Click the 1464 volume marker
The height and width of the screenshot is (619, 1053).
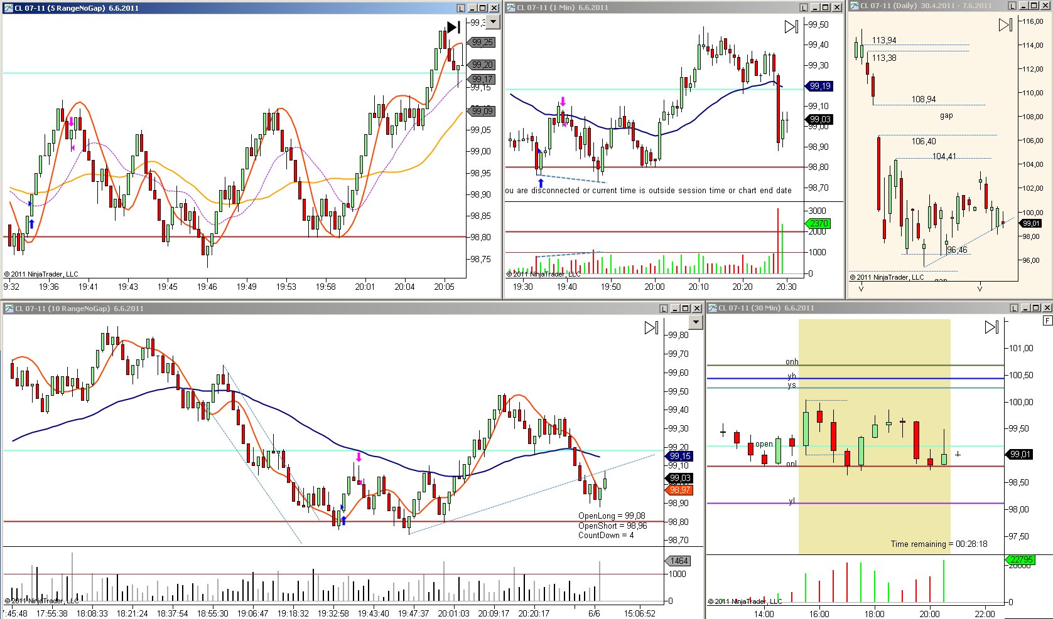679,561
